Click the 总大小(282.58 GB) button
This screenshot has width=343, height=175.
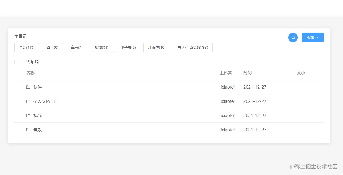(193, 48)
